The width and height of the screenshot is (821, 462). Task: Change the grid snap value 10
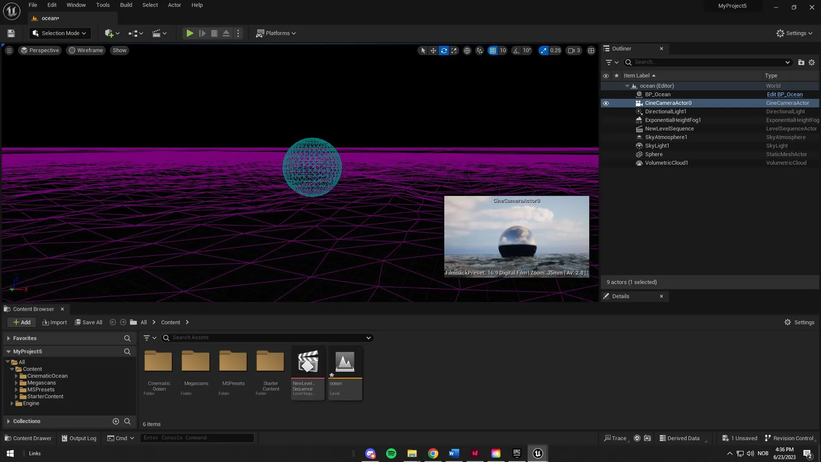pyautogui.click(x=503, y=50)
